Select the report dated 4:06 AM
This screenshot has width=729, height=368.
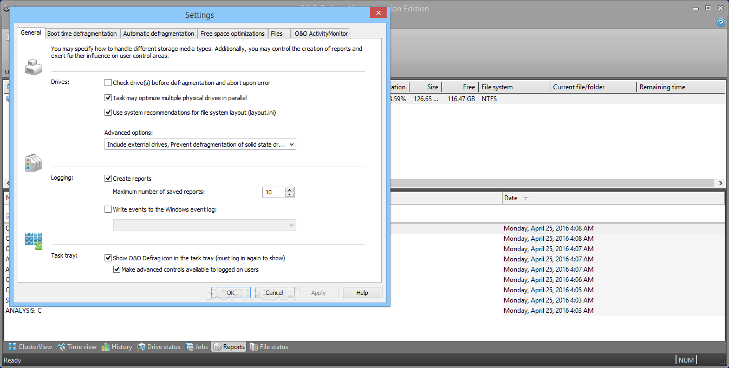coord(549,280)
